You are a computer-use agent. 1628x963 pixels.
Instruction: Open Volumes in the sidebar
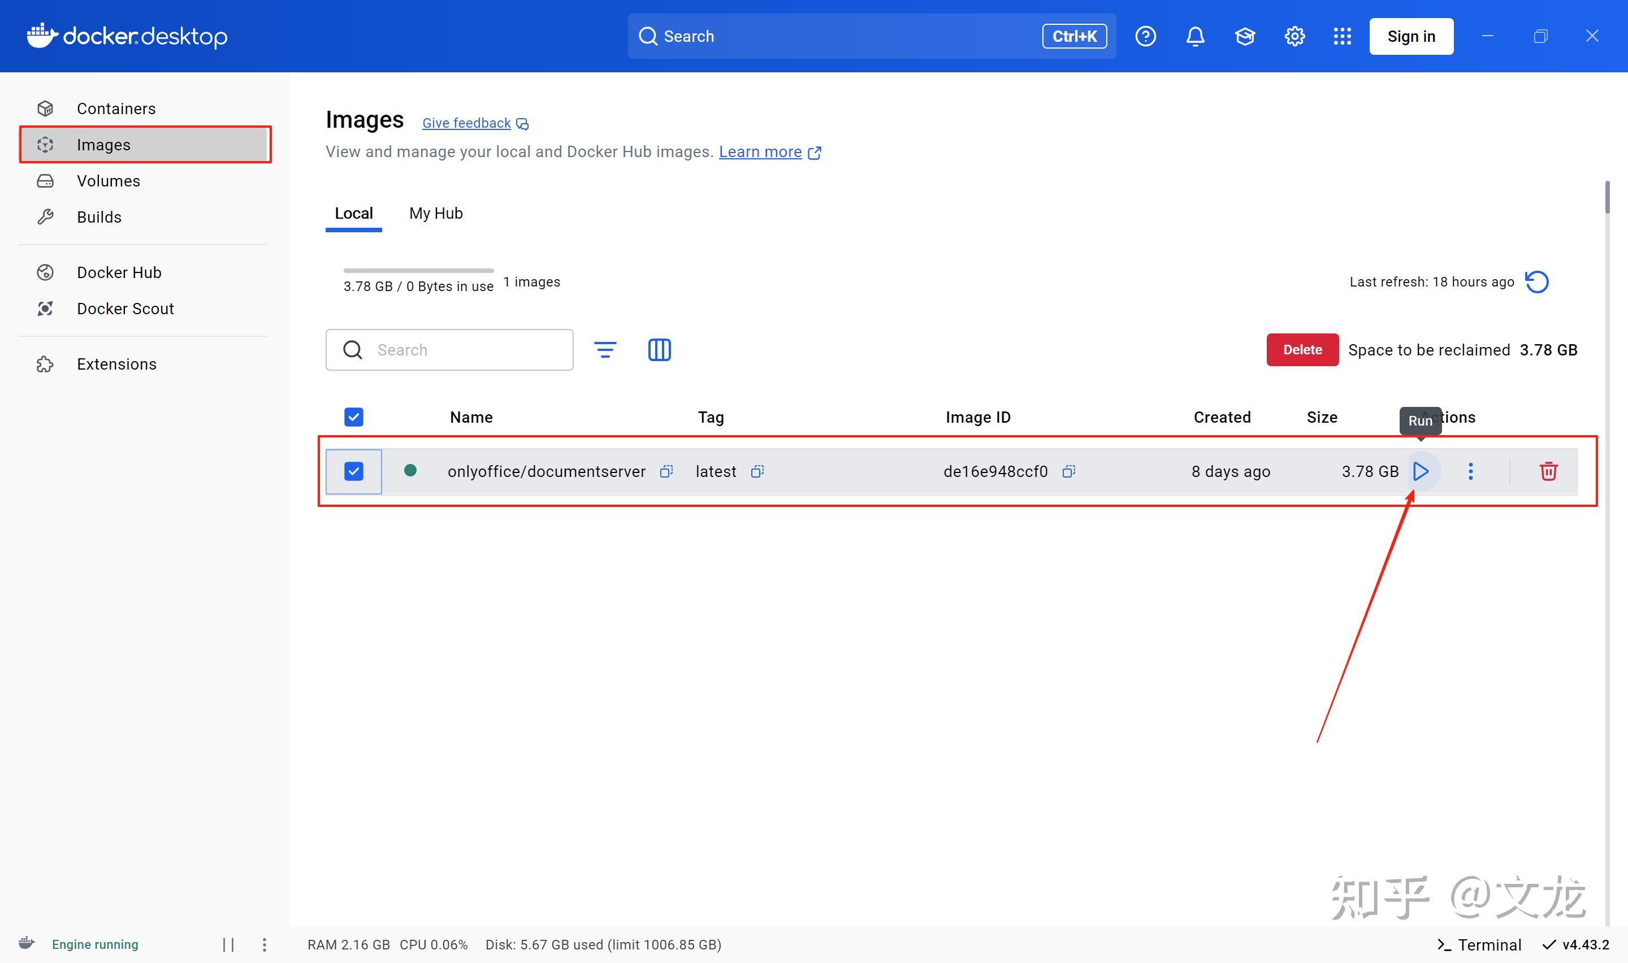tap(143, 180)
